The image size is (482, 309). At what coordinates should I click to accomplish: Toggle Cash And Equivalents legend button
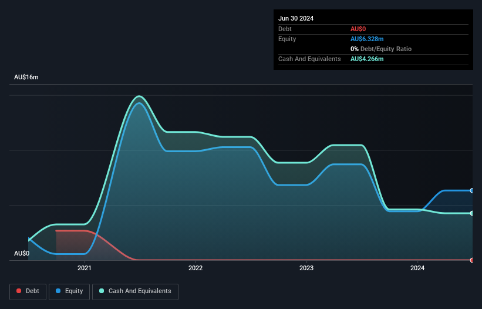pyautogui.click(x=135, y=291)
